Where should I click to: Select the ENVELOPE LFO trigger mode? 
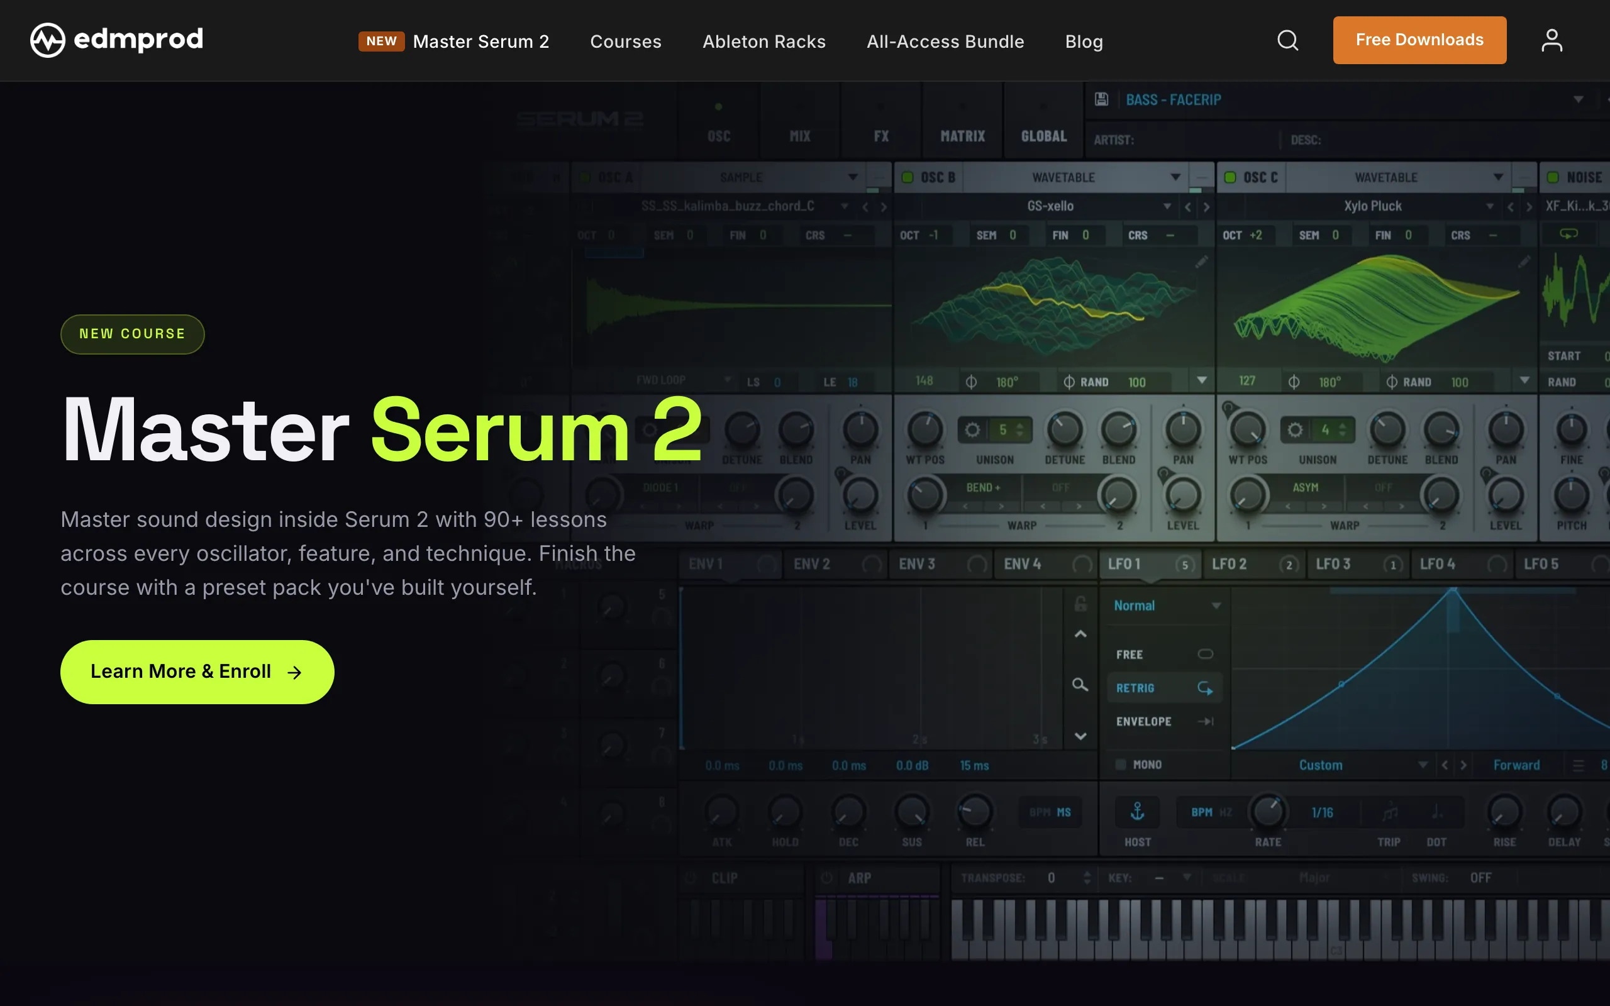pyautogui.click(x=1164, y=721)
